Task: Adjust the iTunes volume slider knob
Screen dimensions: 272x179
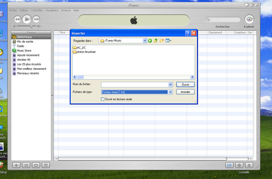Action: point(31,26)
